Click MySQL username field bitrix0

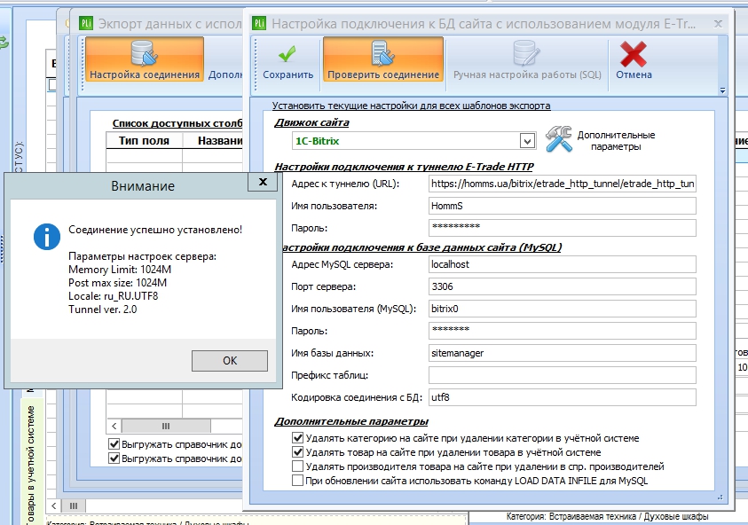coord(562,309)
